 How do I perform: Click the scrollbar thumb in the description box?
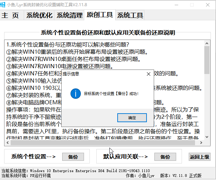pos(206,60)
